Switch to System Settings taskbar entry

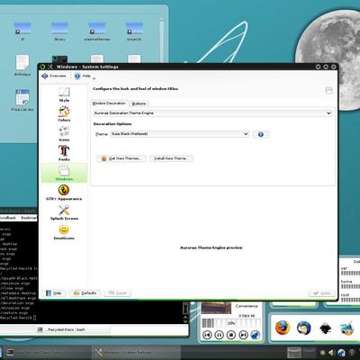[x=137, y=352]
